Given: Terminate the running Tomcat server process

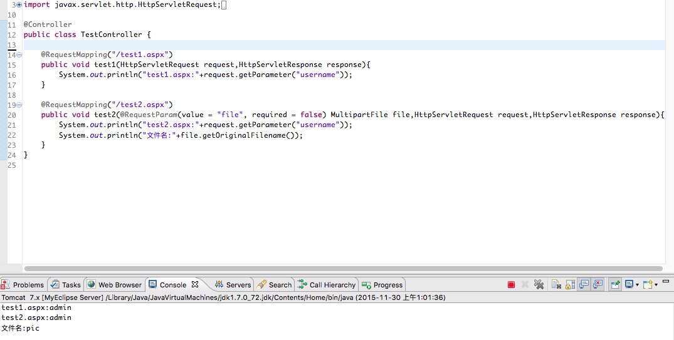Looking at the screenshot, I should click(x=511, y=285).
